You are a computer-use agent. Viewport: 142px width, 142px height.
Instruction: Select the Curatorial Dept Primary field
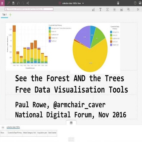pos(15,133)
